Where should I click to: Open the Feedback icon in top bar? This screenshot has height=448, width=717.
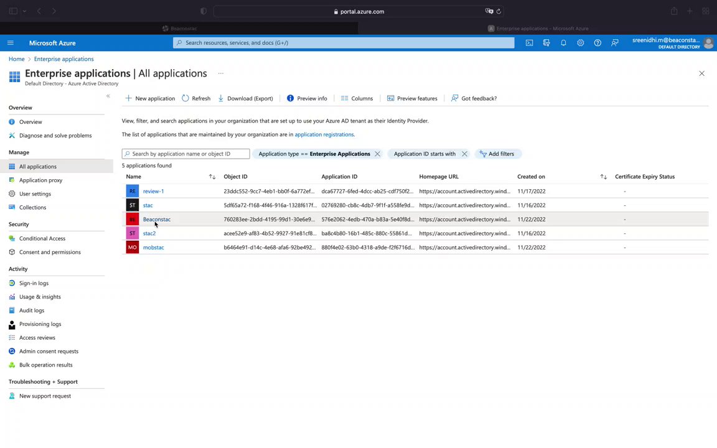click(615, 43)
